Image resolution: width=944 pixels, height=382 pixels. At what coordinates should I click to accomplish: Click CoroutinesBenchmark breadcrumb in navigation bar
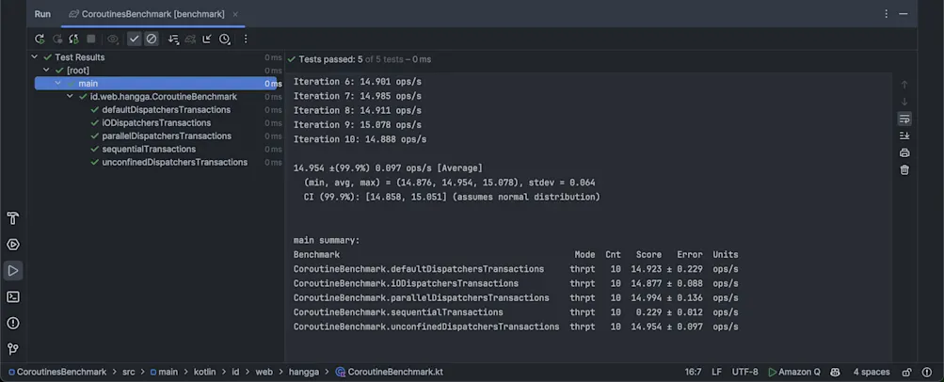tap(57, 372)
